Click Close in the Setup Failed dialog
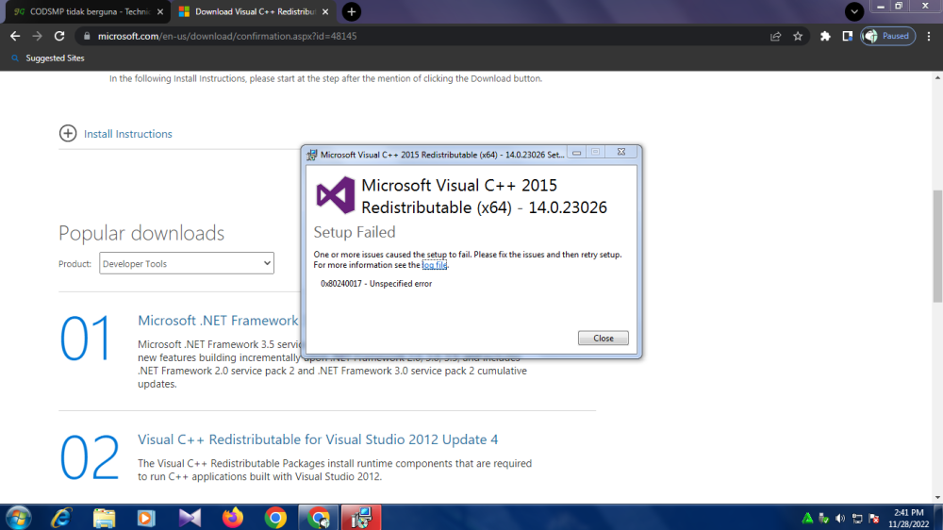This screenshot has width=943, height=530. (x=604, y=339)
